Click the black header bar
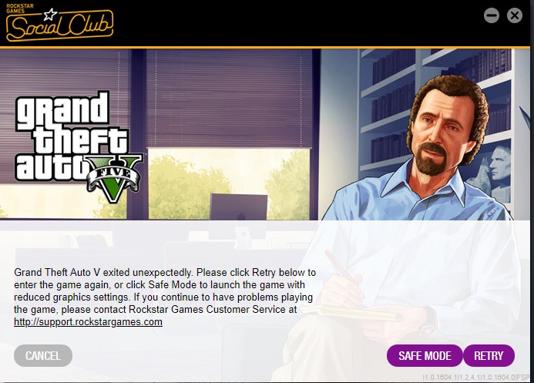The height and width of the screenshot is (383, 534). 266,23
